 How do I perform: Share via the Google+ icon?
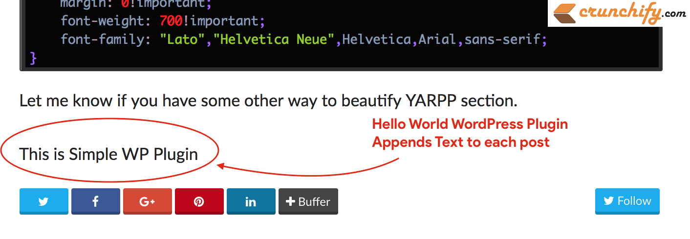pyautogui.click(x=147, y=201)
